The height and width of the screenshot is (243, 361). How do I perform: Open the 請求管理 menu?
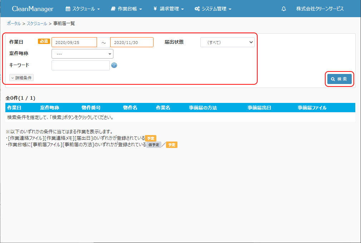coord(169,9)
